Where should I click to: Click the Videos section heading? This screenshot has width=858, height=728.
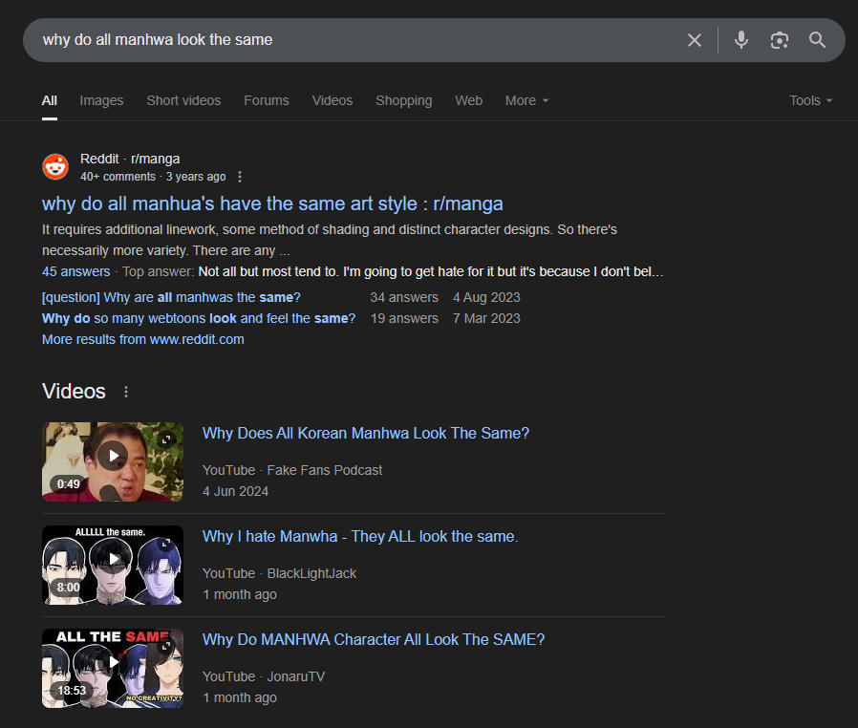pyautogui.click(x=74, y=392)
